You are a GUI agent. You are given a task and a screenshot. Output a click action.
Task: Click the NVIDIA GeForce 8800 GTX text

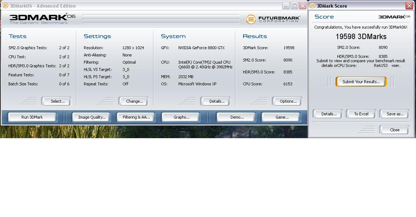201,48
